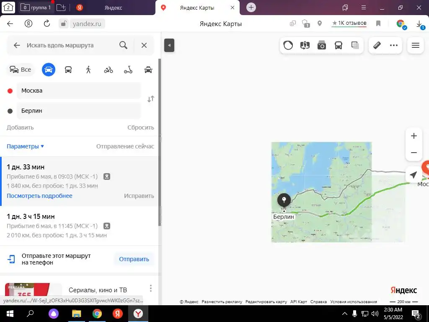Image resolution: width=429 pixels, height=322 pixels.
Task: Collapse the left sidebar panel
Action: (x=169, y=45)
